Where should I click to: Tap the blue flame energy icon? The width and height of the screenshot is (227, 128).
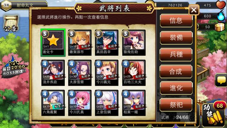click(221, 16)
